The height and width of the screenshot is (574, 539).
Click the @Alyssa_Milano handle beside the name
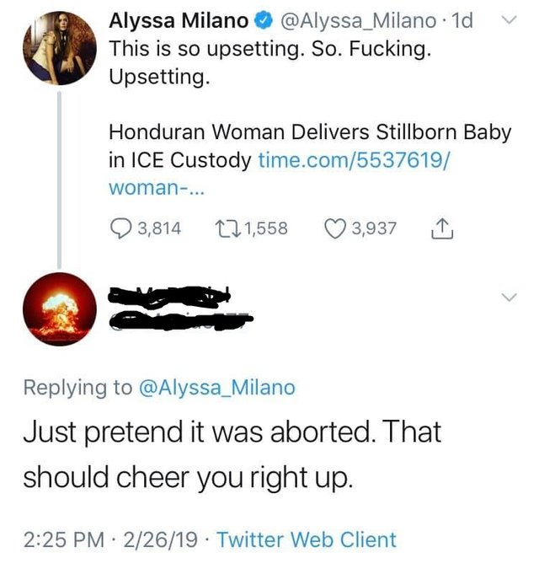(x=358, y=22)
